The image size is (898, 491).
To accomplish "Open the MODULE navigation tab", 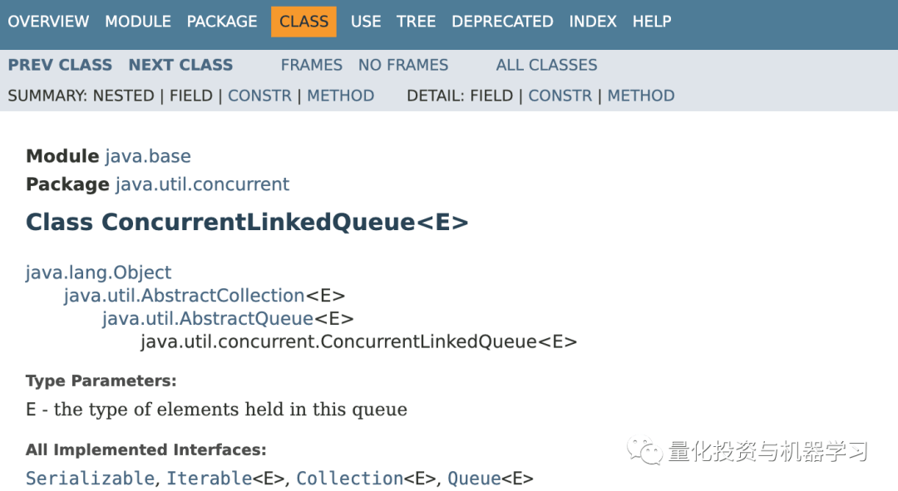I will 138,22.
